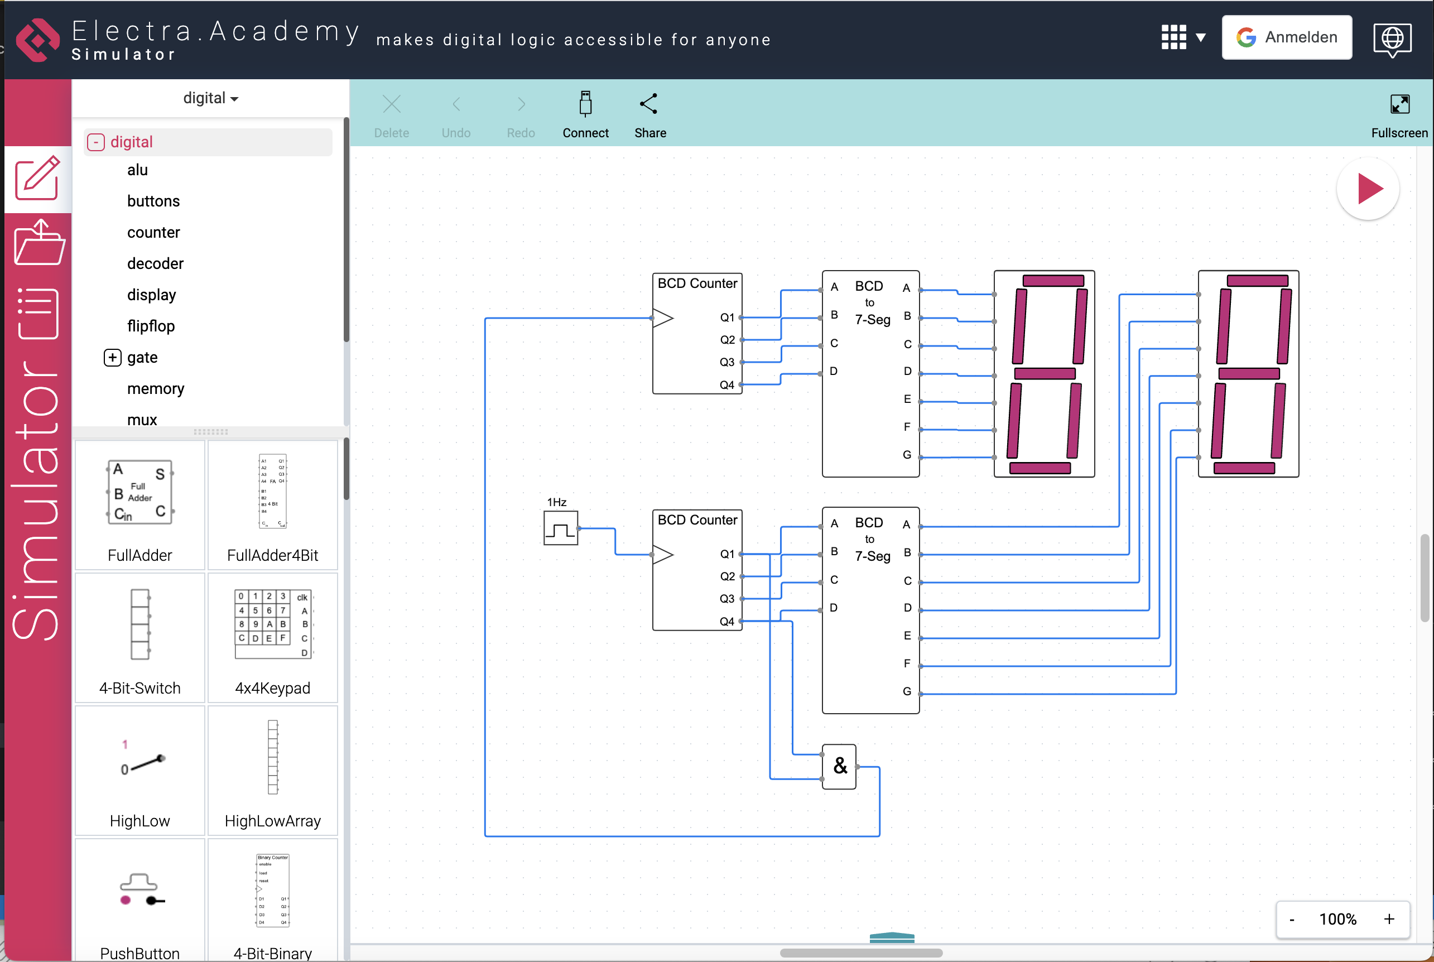
Task: Open the folder upload sidebar icon
Action: coord(38,244)
